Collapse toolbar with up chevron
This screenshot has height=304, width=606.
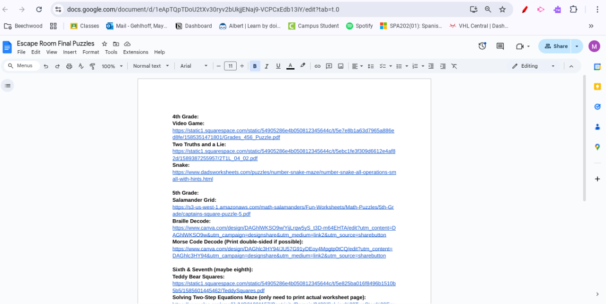click(x=571, y=66)
